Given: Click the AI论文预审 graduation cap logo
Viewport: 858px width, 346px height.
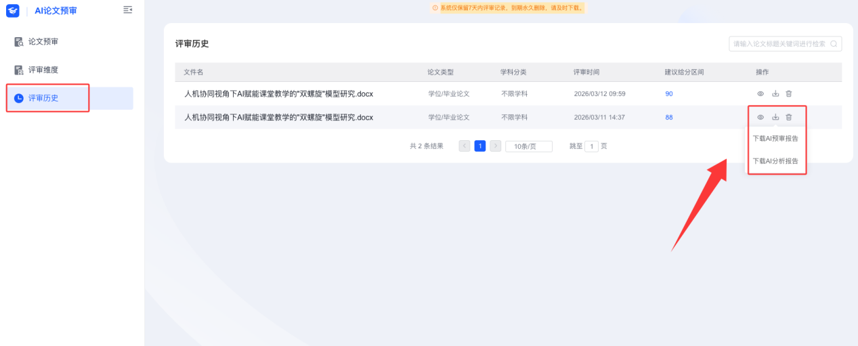Looking at the screenshot, I should pos(13,10).
